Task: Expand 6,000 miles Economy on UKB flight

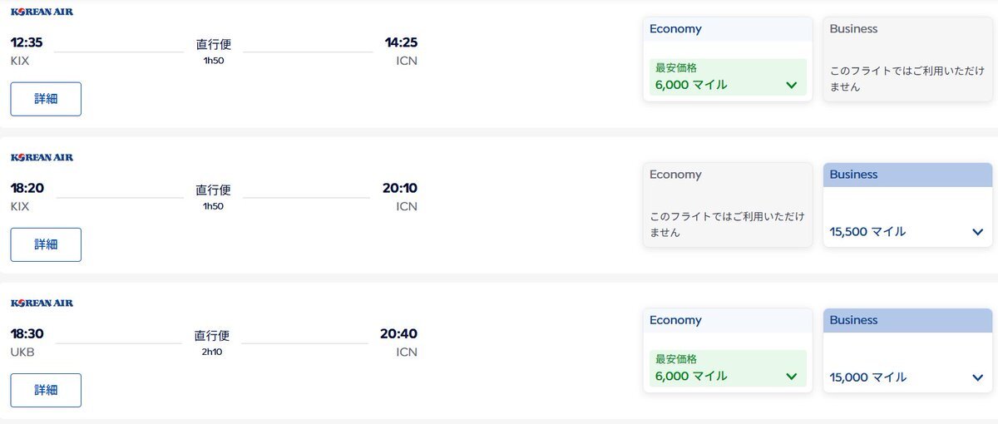Action: click(790, 377)
